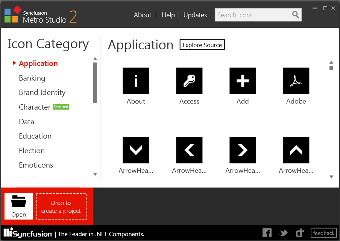
Task: Select the Data category
Action: coord(26,122)
